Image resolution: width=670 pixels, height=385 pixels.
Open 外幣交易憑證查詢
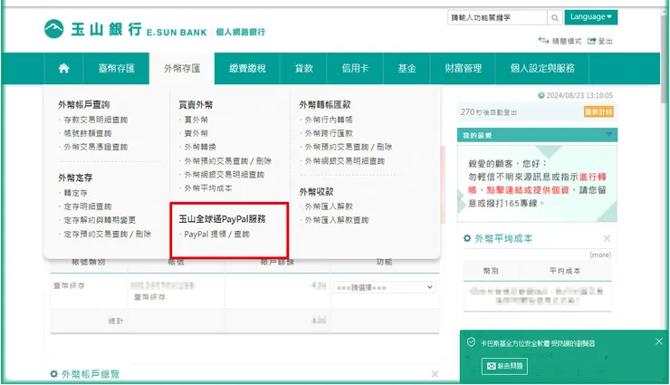[x=96, y=147]
